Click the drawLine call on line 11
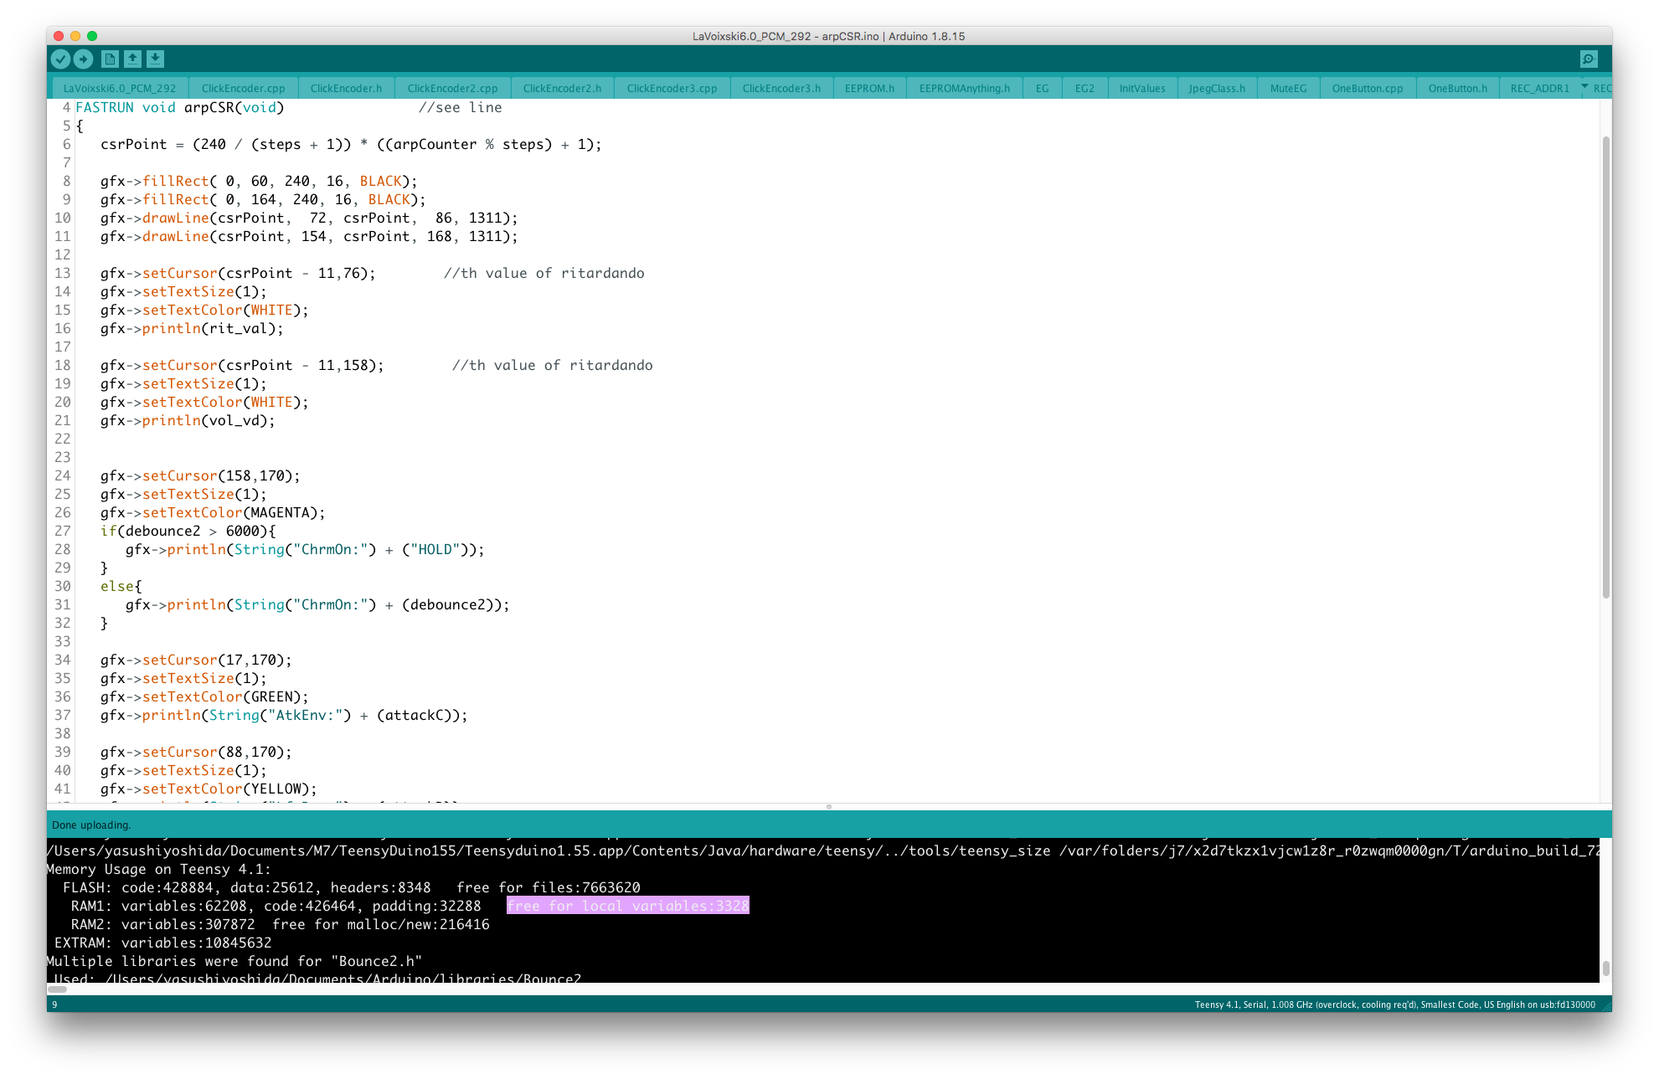The height and width of the screenshot is (1079, 1659). click(x=309, y=236)
